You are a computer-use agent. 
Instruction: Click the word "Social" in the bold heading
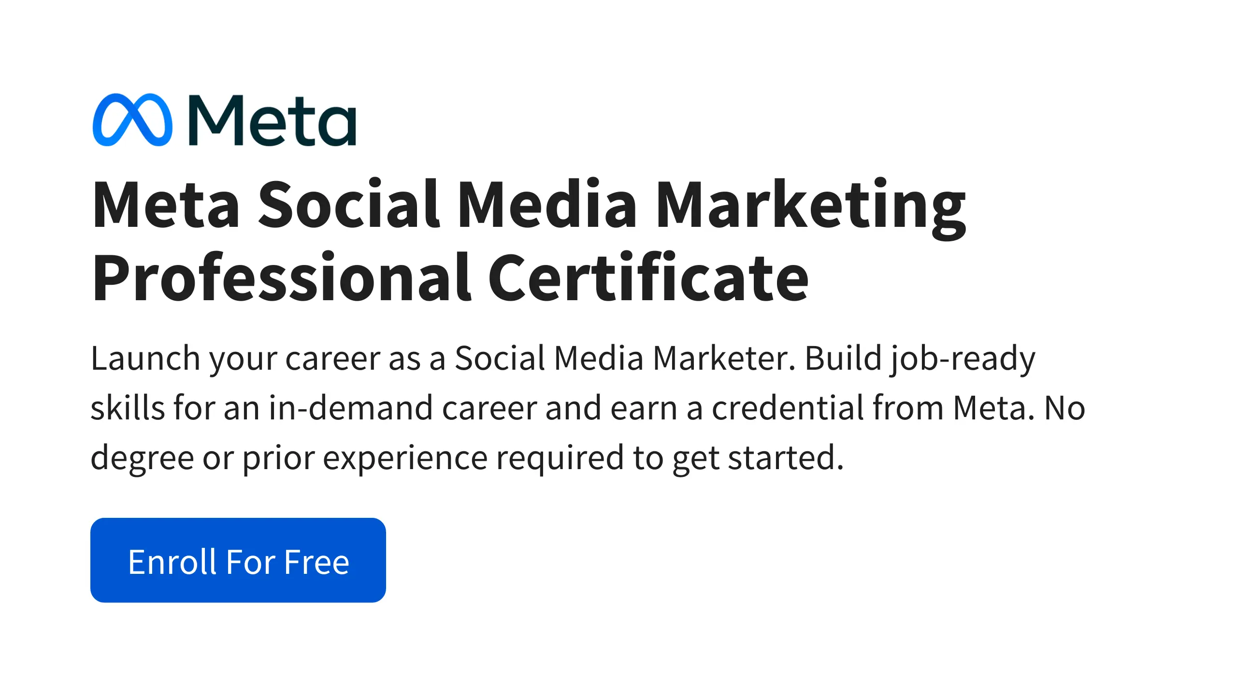[x=349, y=205]
